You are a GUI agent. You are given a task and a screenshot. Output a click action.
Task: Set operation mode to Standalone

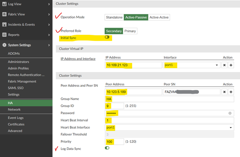pos(114,17)
